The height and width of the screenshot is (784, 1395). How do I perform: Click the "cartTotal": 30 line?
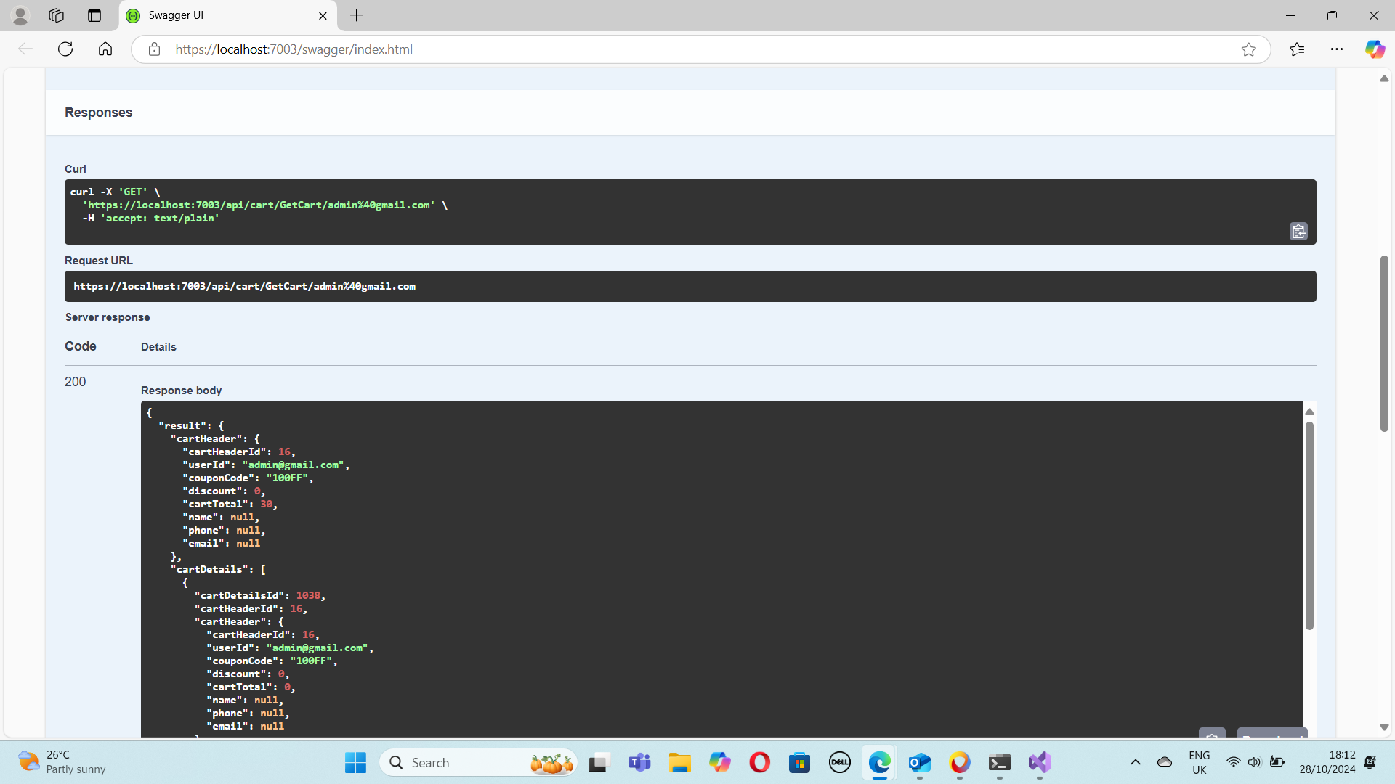(230, 505)
